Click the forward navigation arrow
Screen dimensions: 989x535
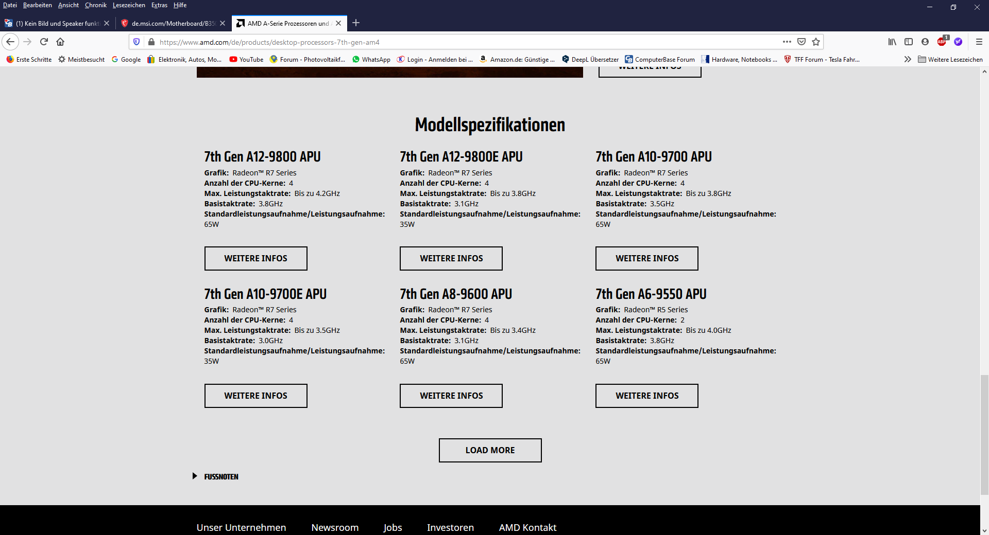[x=28, y=42]
